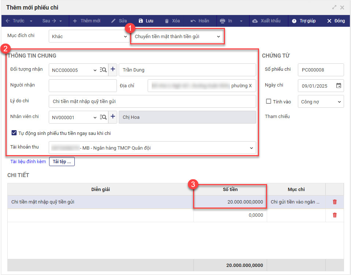Search recipient list icon next to NCC000005
This screenshot has width=351, height=275.
[103, 70]
